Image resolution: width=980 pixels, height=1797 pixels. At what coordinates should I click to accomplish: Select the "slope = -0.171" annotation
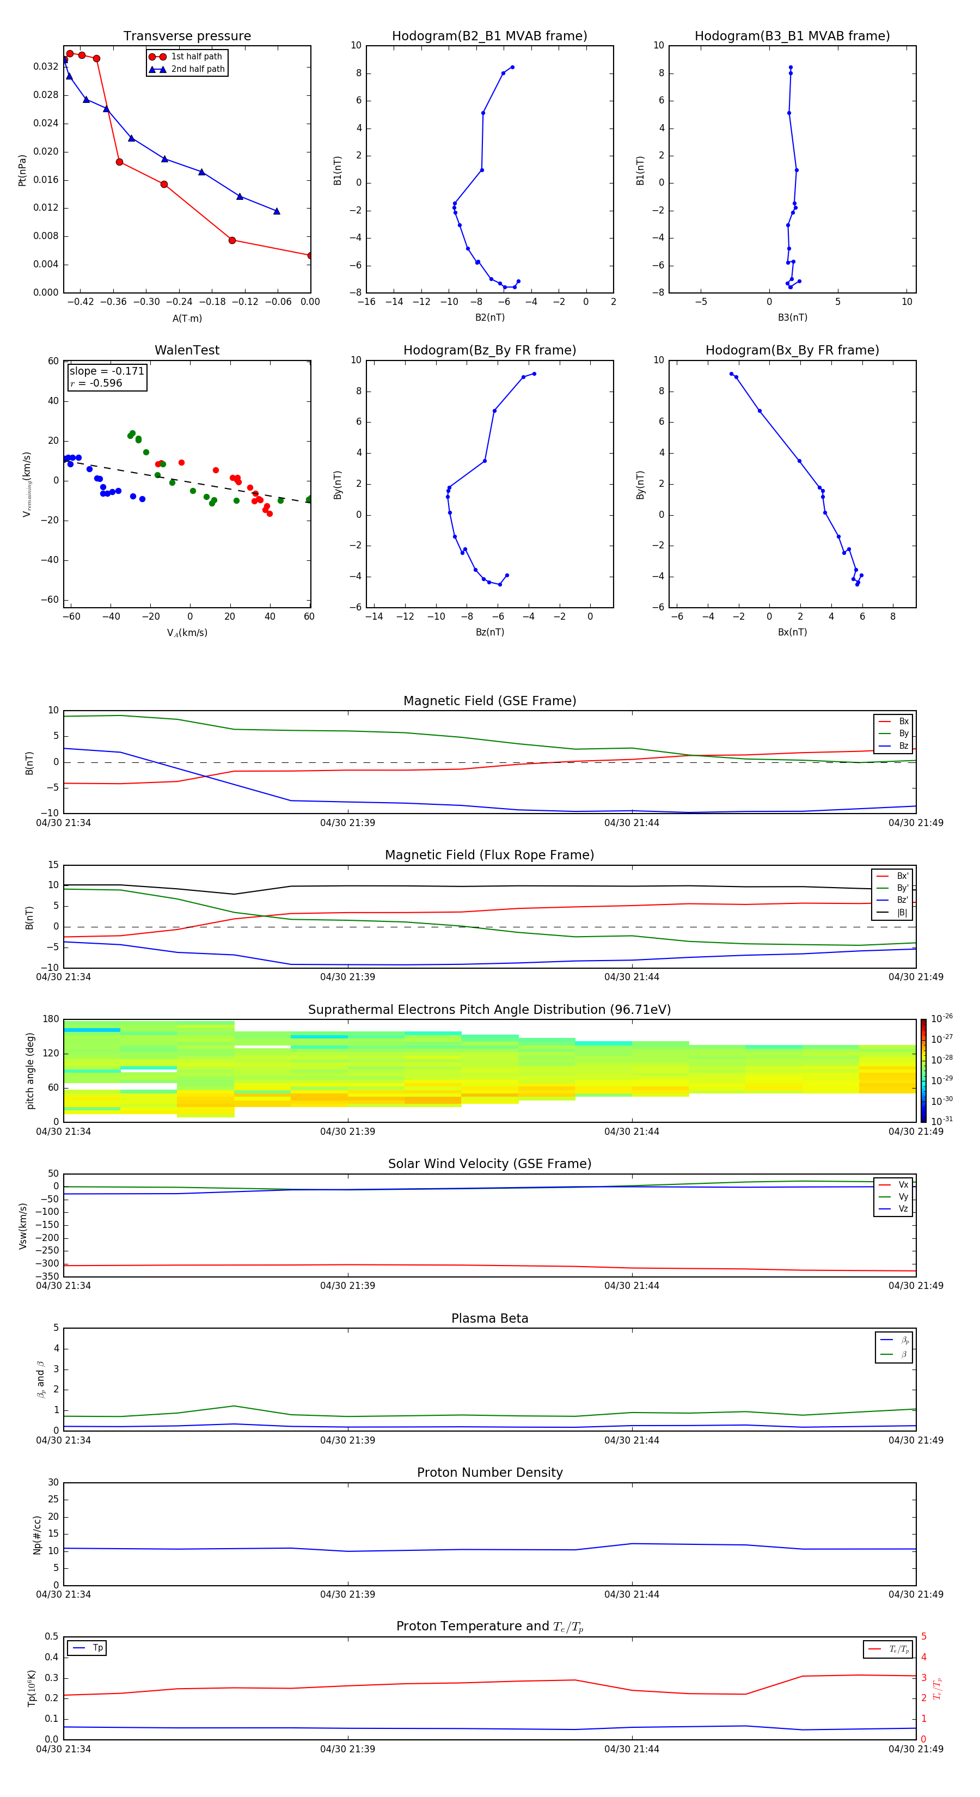point(107,371)
